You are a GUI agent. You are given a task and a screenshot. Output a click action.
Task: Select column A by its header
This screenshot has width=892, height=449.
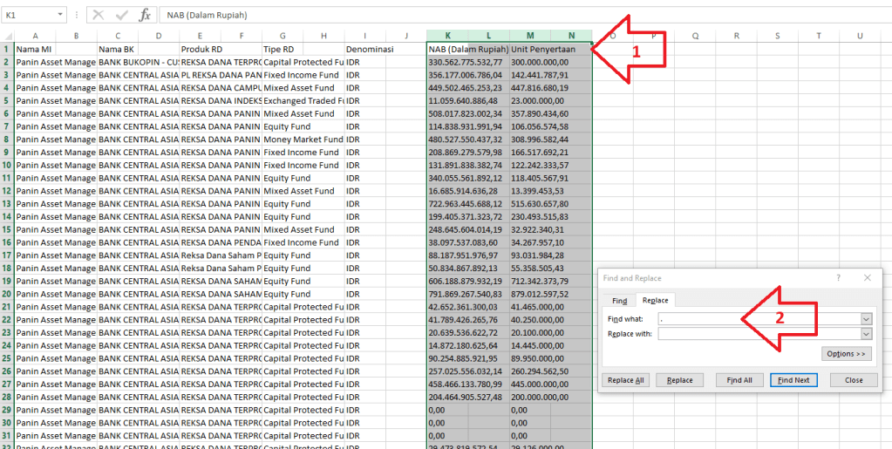(x=35, y=36)
